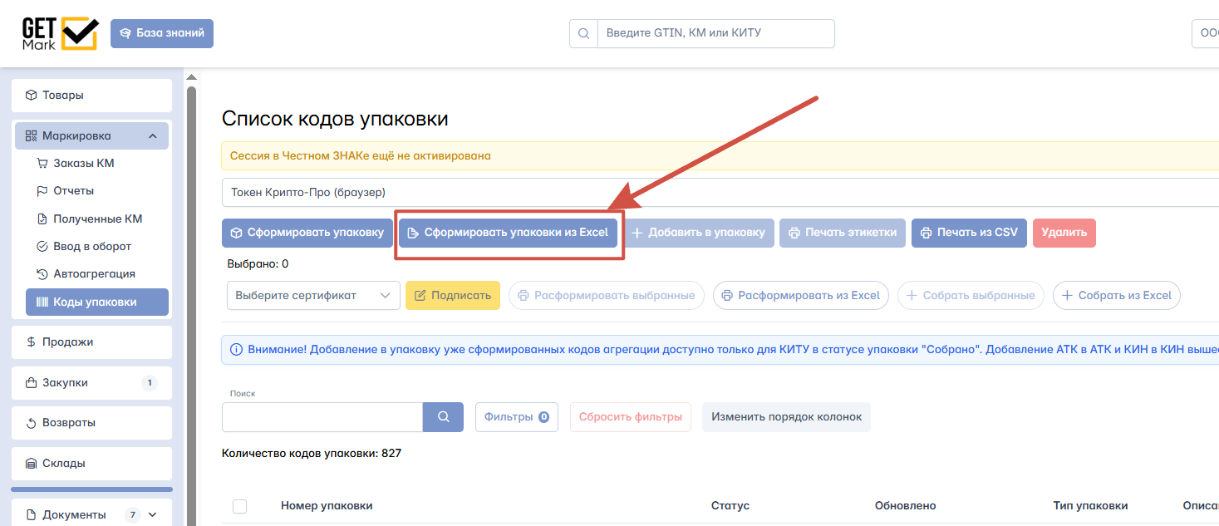Click the Продажи dollar icon
The height and width of the screenshot is (526, 1219).
[32, 342]
